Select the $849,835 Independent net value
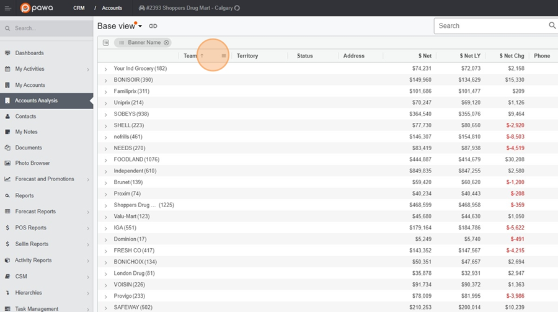This screenshot has height=312, width=558. click(420, 171)
